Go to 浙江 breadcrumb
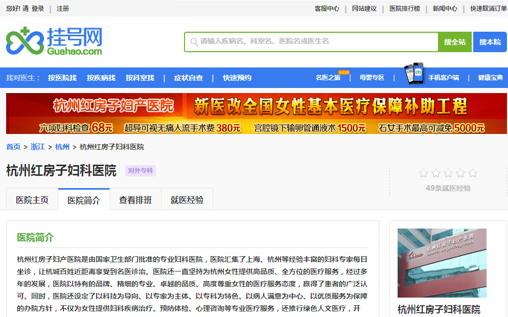The height and width of the screenshot is (317, 508). (38, 147)
